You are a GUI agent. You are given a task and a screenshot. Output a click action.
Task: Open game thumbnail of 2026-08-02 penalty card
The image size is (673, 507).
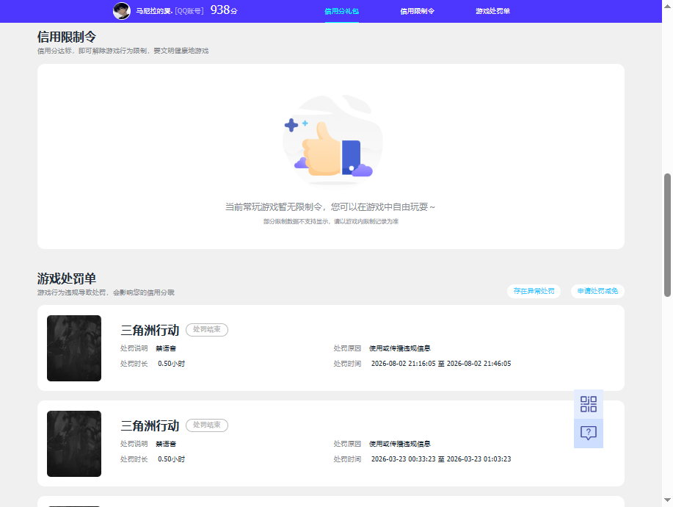[x=74, y=348]
